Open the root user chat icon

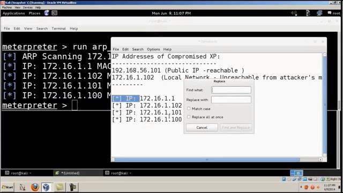pyautogui.click(x=330, y=13)
